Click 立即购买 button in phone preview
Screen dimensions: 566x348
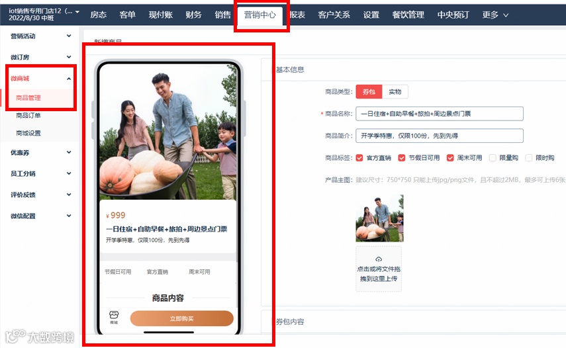pyautogui.click(x=181, y=318)
